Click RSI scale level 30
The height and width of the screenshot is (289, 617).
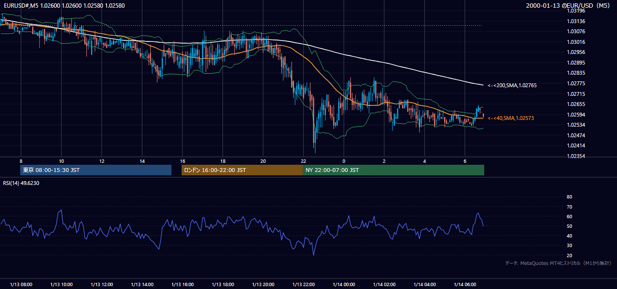click(569, 246)
